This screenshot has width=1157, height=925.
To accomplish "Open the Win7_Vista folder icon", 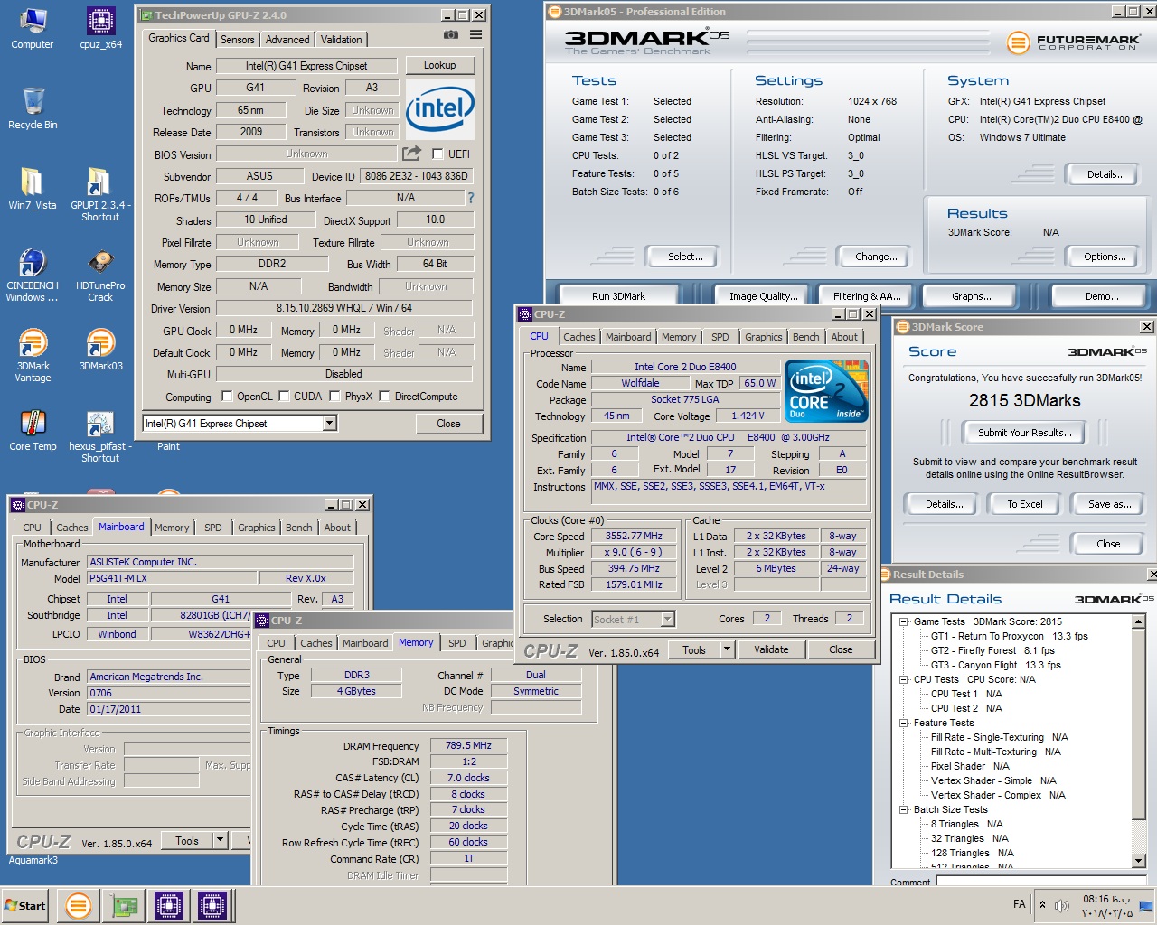I will point(32,189).
